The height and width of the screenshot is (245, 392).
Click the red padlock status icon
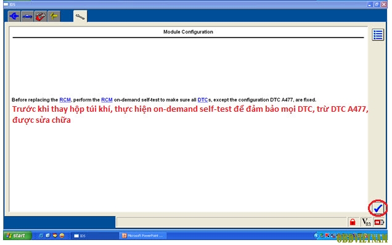click(x=353, y=222)
